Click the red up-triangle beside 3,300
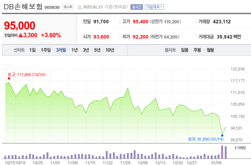251x165 pixels. click(20, 35)
